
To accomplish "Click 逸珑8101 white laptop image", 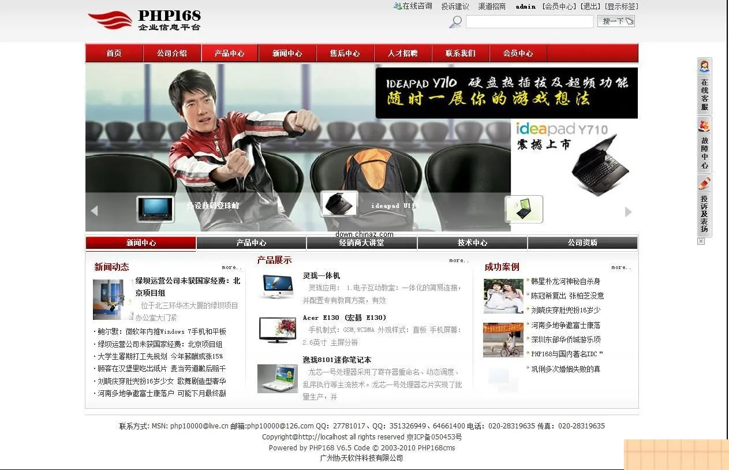I will click(278, 379).
